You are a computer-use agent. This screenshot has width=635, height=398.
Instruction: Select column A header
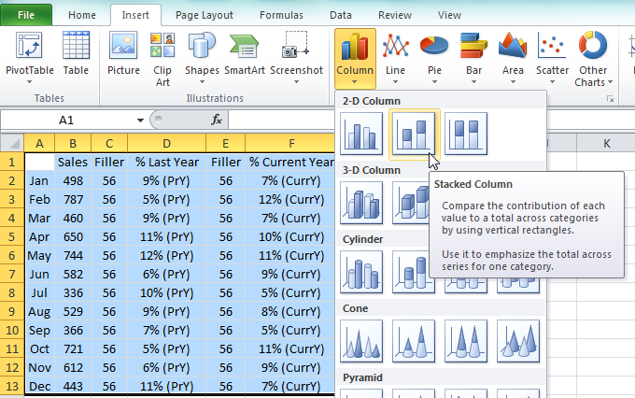[x=39, y=144]
